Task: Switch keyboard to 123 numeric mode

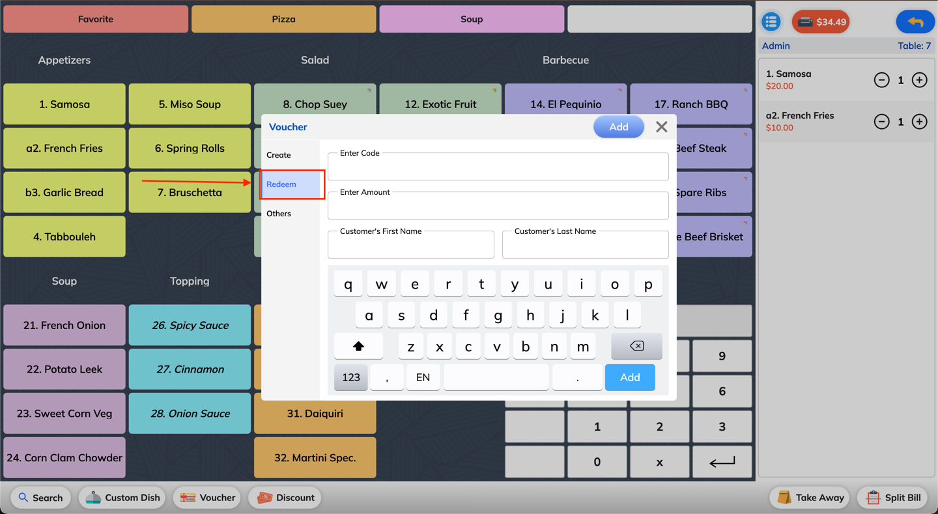Action: click(x=351, y=377)
